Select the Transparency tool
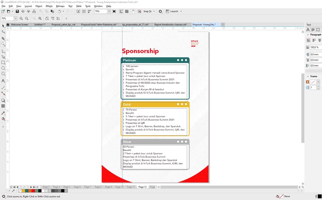Viewport: 322px width, 200px height. pyautogui.click(x=3, y=106)
